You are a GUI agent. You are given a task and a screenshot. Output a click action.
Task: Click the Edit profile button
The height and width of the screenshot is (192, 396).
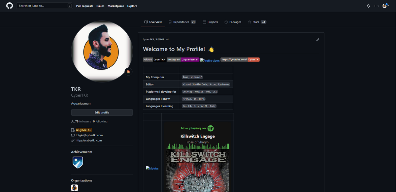[102, 112]
